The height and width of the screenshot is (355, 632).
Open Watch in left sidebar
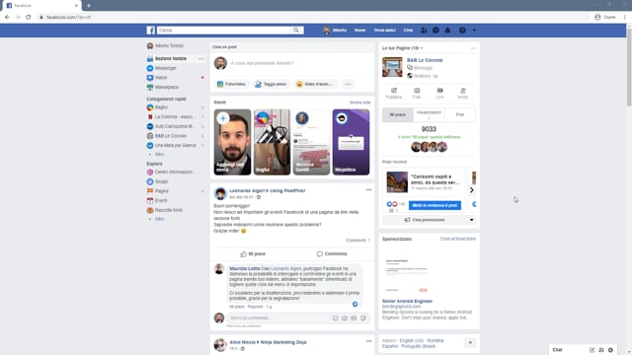[x=161, y=78]
